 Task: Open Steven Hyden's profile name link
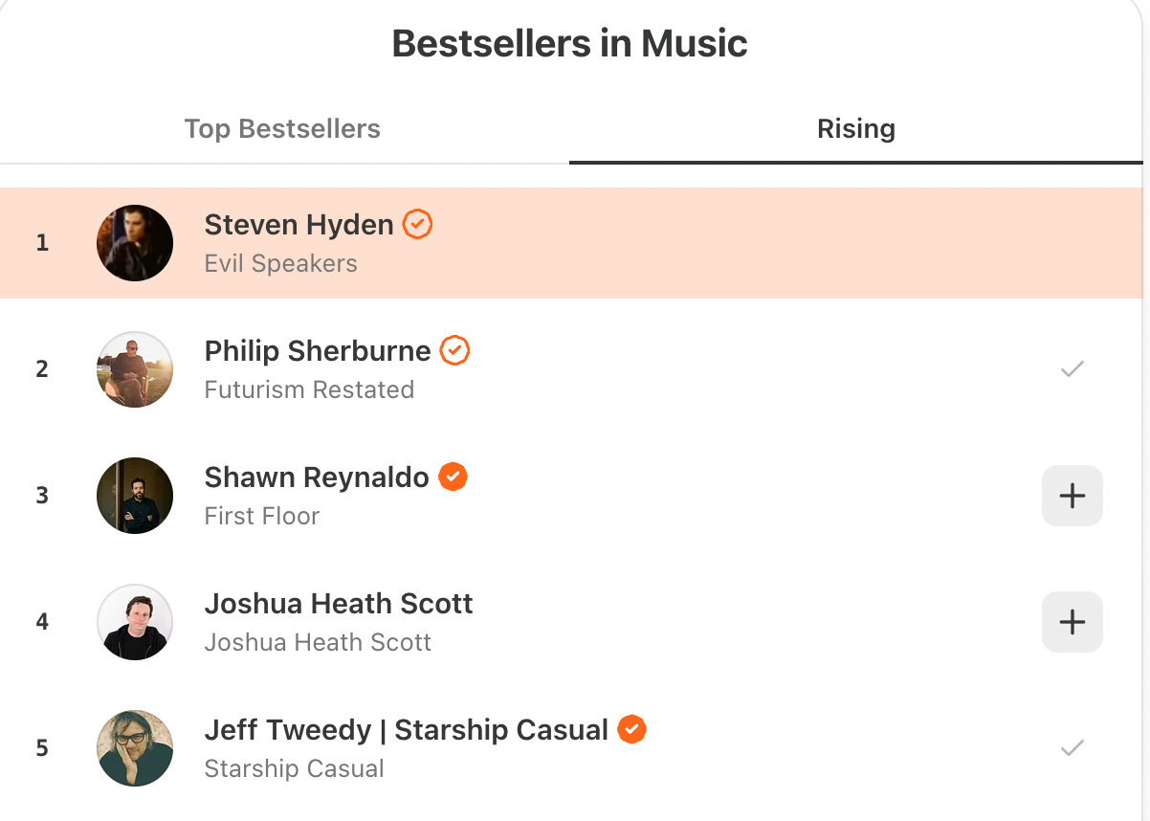(x=299, y=225)
